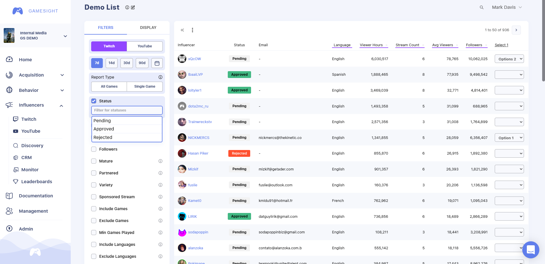Set time range to 90d
The height and width of the screenshot is (264, 545).
(x=142, y=63)
